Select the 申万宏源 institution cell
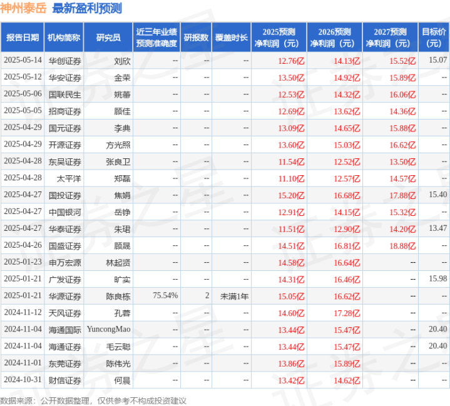Viewport: 450px width, 406px height. point(65,263)
